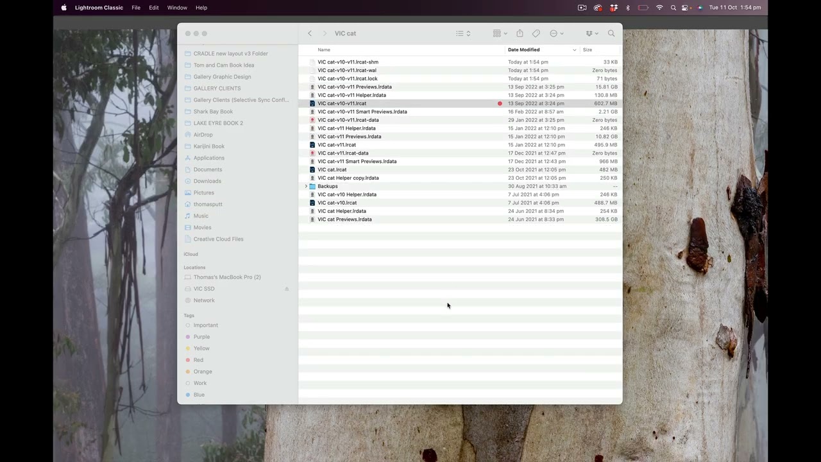
Task: Open the Group By items menu
Action: tap(500, 33)
